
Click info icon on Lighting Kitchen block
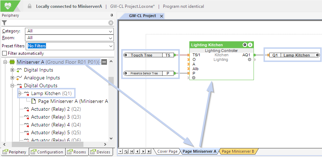(250, 45)
